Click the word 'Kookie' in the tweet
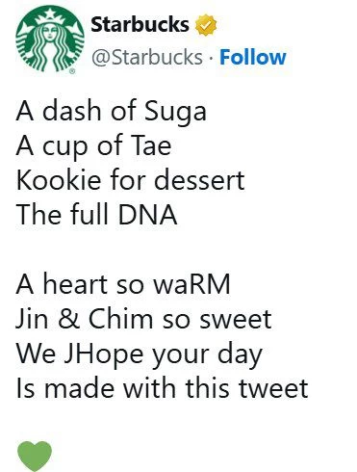Viewport: 357px width, 472px height. 59,180
